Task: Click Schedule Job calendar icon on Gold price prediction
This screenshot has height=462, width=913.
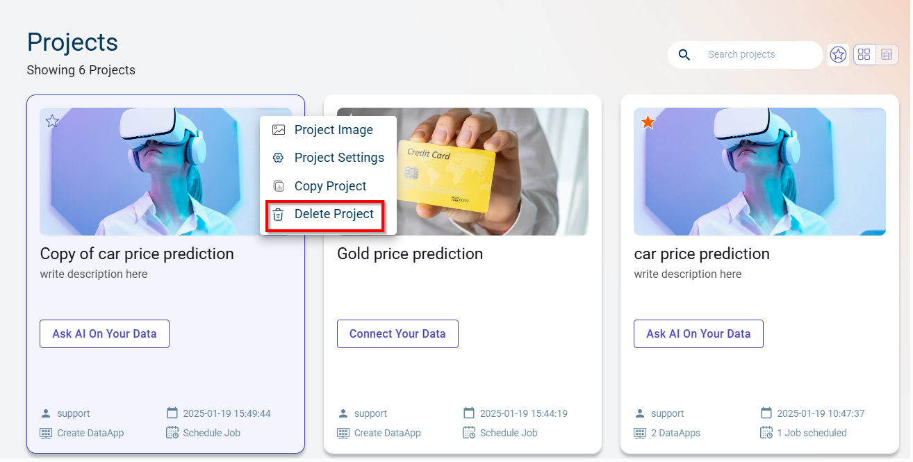Action: (x=469, y=433)
